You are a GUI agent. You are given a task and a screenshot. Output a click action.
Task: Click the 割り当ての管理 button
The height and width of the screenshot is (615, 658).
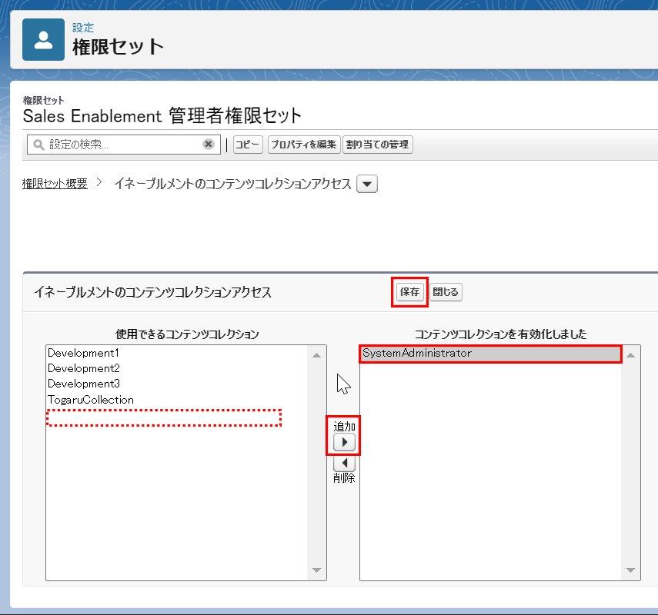pyautogui.click(x=377, y=145)
